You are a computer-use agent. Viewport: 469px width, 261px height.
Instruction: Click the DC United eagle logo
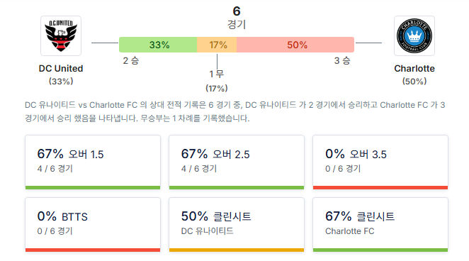click(61, 36)
